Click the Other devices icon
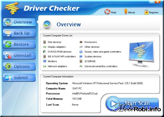This screenshot has height=117, width=164. pos(81,47)
